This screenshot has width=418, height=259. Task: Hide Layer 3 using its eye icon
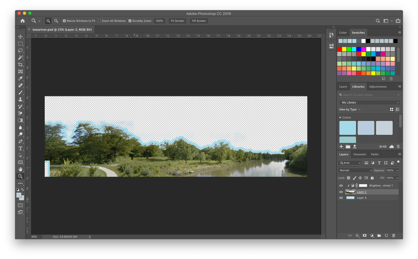coord(341,198)
